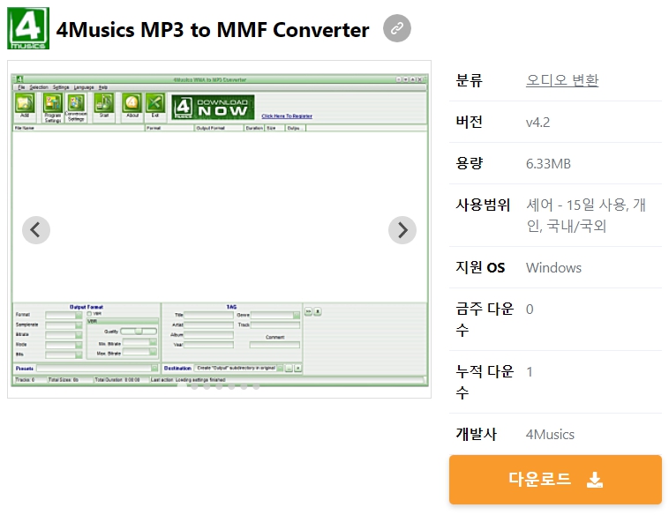Click the version value v4.2
The width and height of the screenshot is (669, 515).
[537, 123]
